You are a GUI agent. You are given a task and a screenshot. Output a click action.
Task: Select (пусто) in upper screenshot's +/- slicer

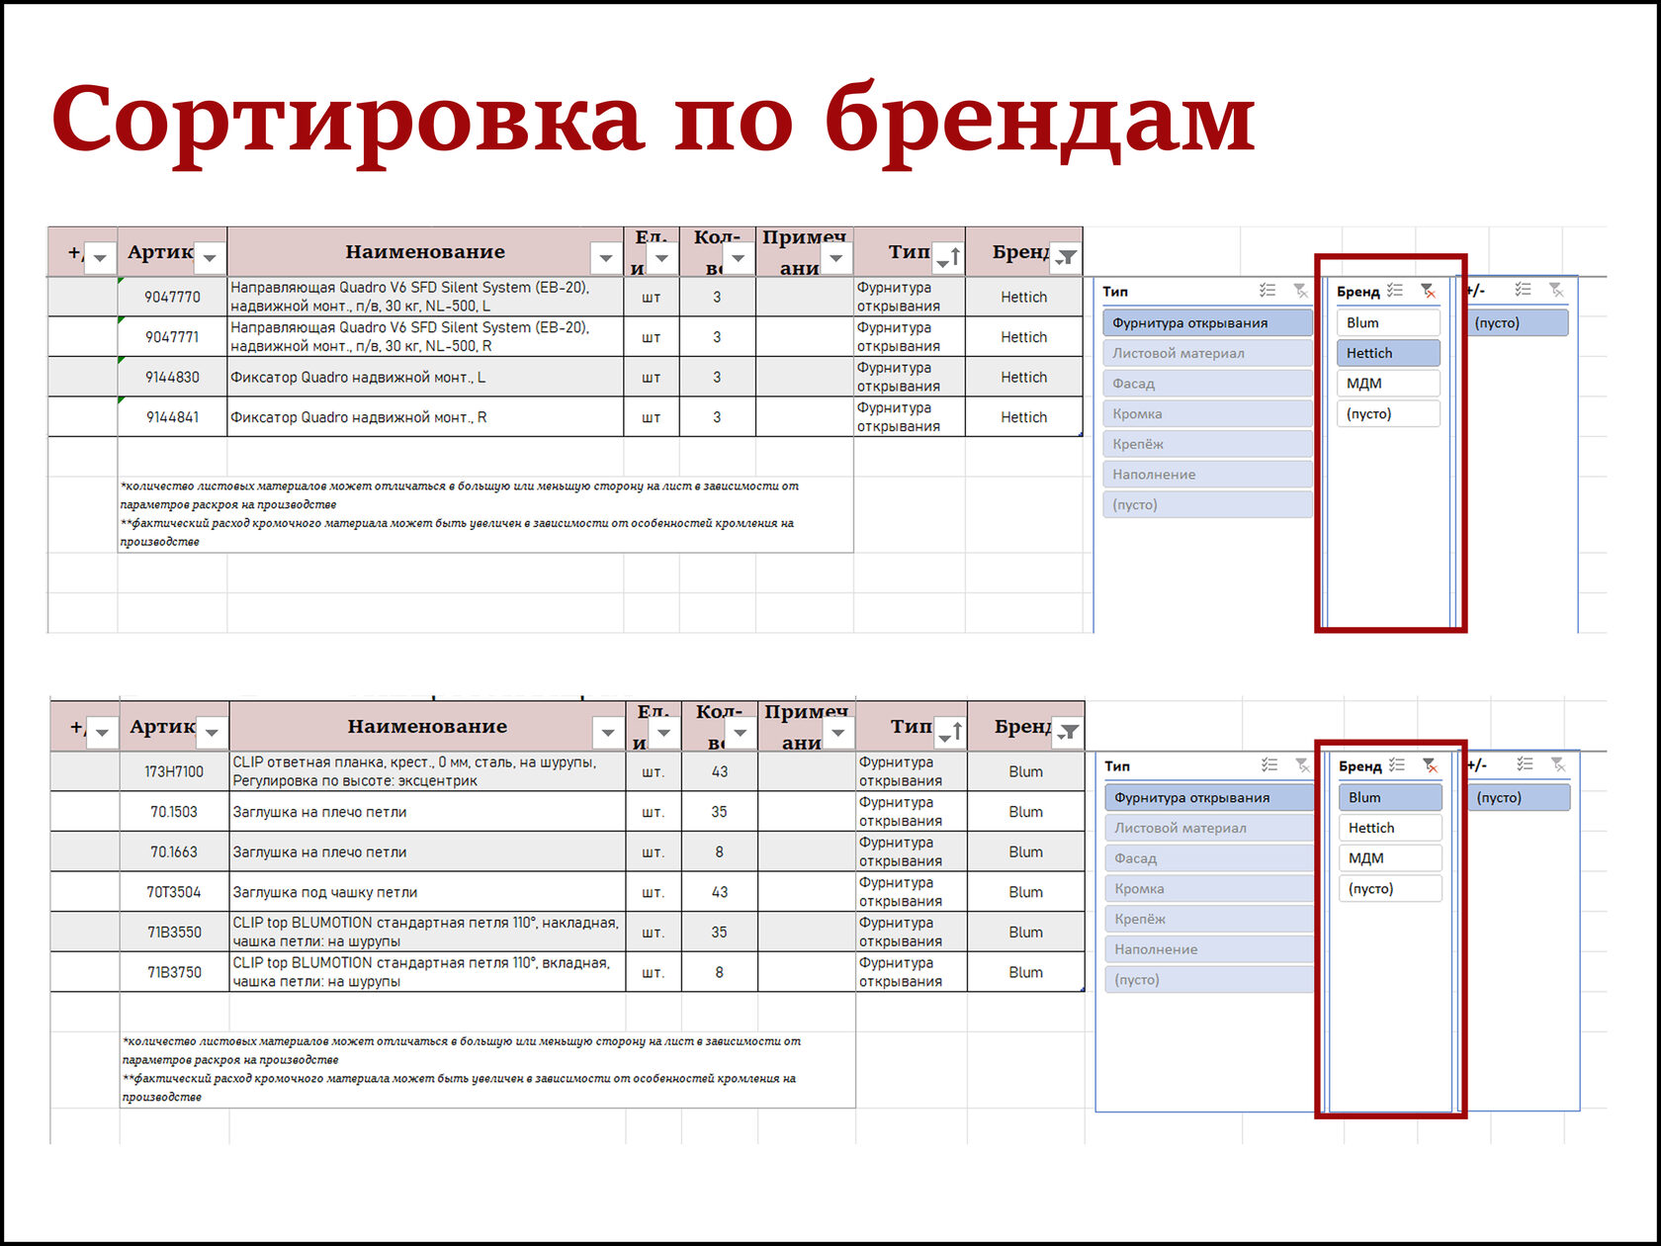[x=1517, y=322]
